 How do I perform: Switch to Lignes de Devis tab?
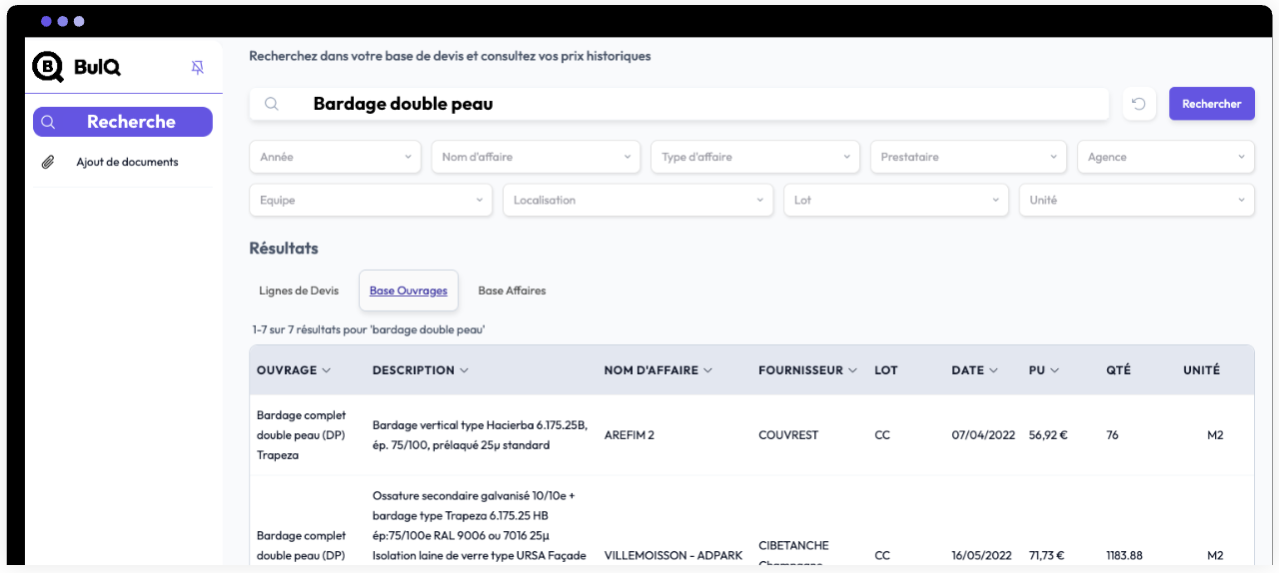tap(299, 290)
